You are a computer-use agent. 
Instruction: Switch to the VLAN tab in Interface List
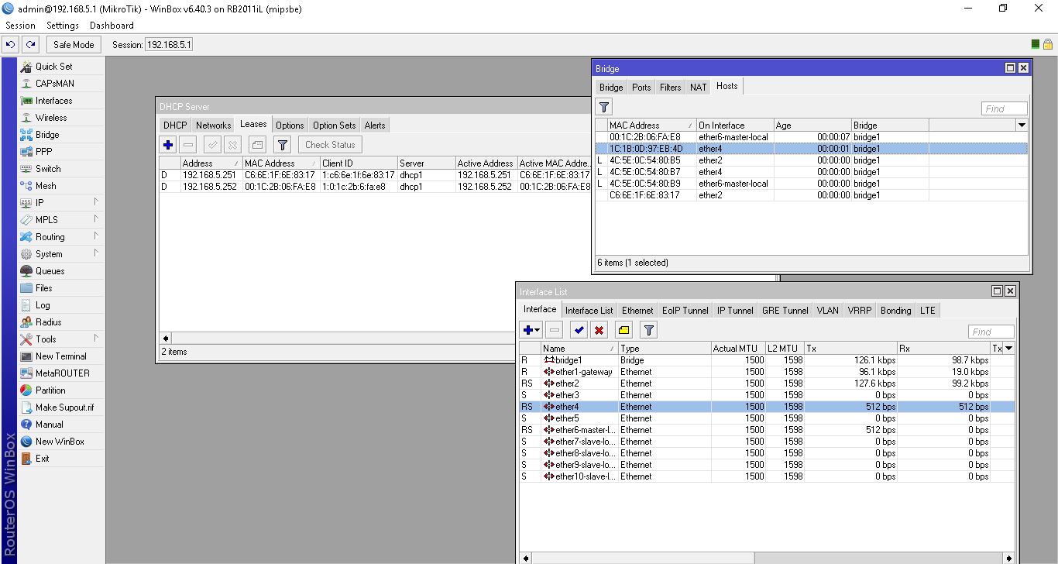pyautogui.click(x=827, y=310)
